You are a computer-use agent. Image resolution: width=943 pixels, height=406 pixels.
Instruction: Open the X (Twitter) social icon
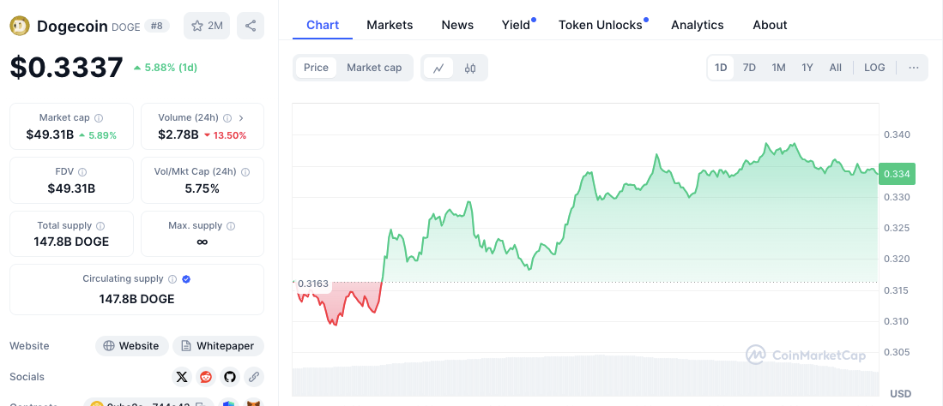(x=182, y=377)
